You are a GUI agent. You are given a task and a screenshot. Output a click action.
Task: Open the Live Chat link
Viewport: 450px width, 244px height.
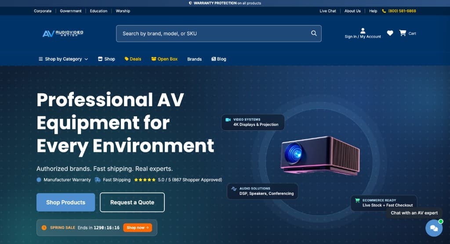coord(328,11)
